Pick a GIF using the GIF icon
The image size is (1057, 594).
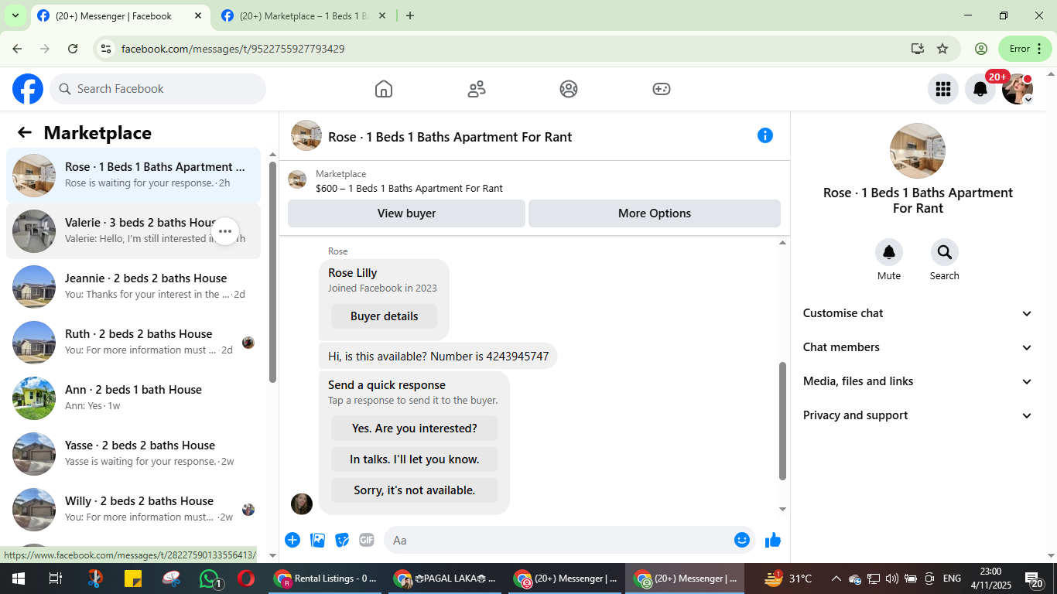click(x=367, y=540)
